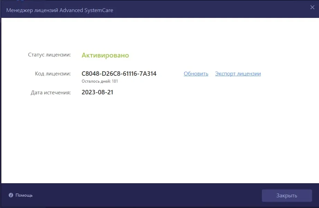Click the Статус лицензии label

point(49,55)
